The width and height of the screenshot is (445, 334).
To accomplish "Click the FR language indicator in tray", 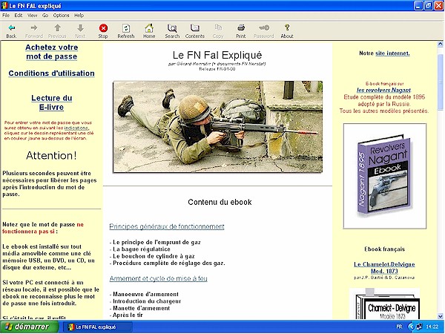I will pyautogui.click(x=399, y=327).
